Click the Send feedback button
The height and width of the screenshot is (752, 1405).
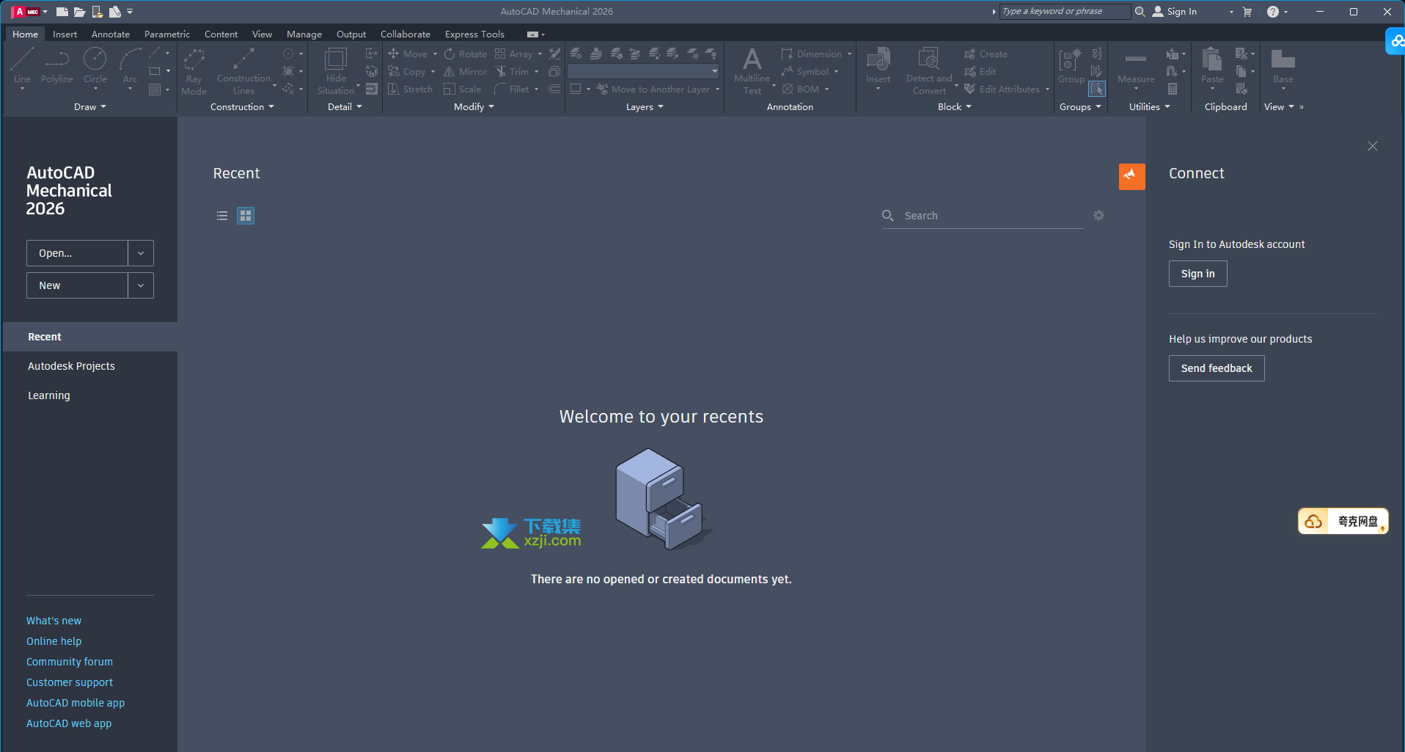pyautogui.click(x=1217, y=368)
